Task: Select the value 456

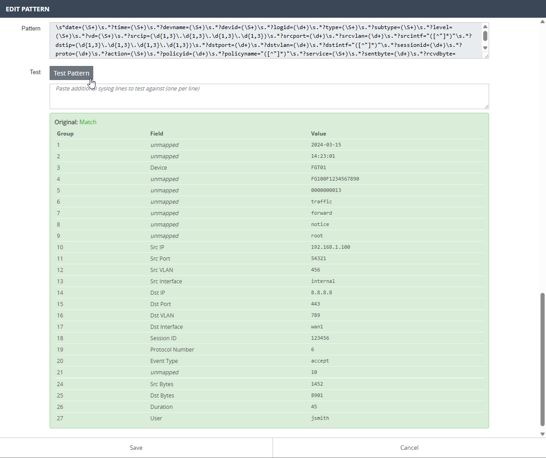Action: pyautogui.click(x=315, y=270)
